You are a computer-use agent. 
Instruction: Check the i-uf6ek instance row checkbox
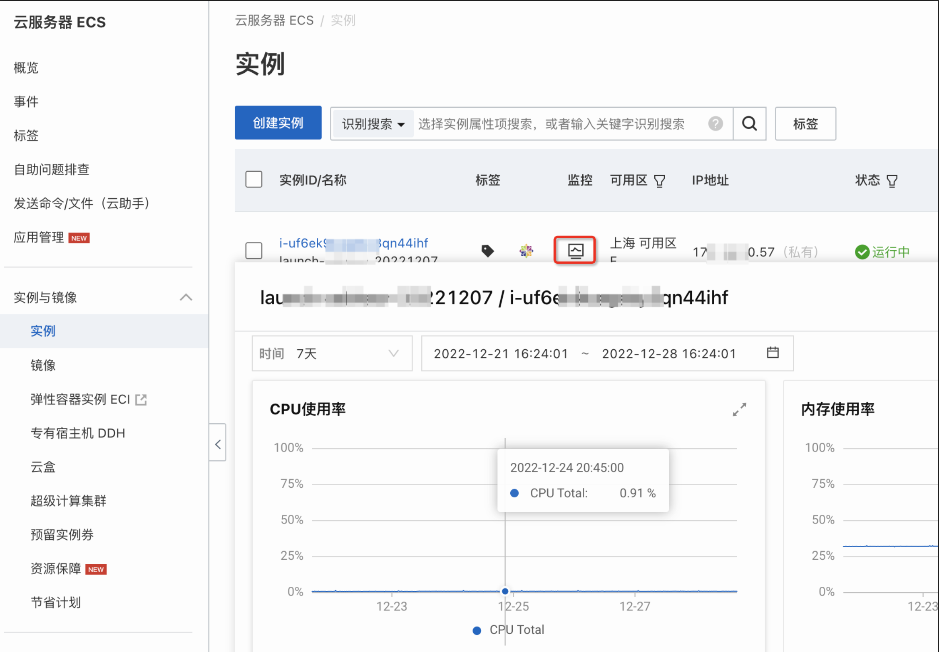[x=253, y=250]
